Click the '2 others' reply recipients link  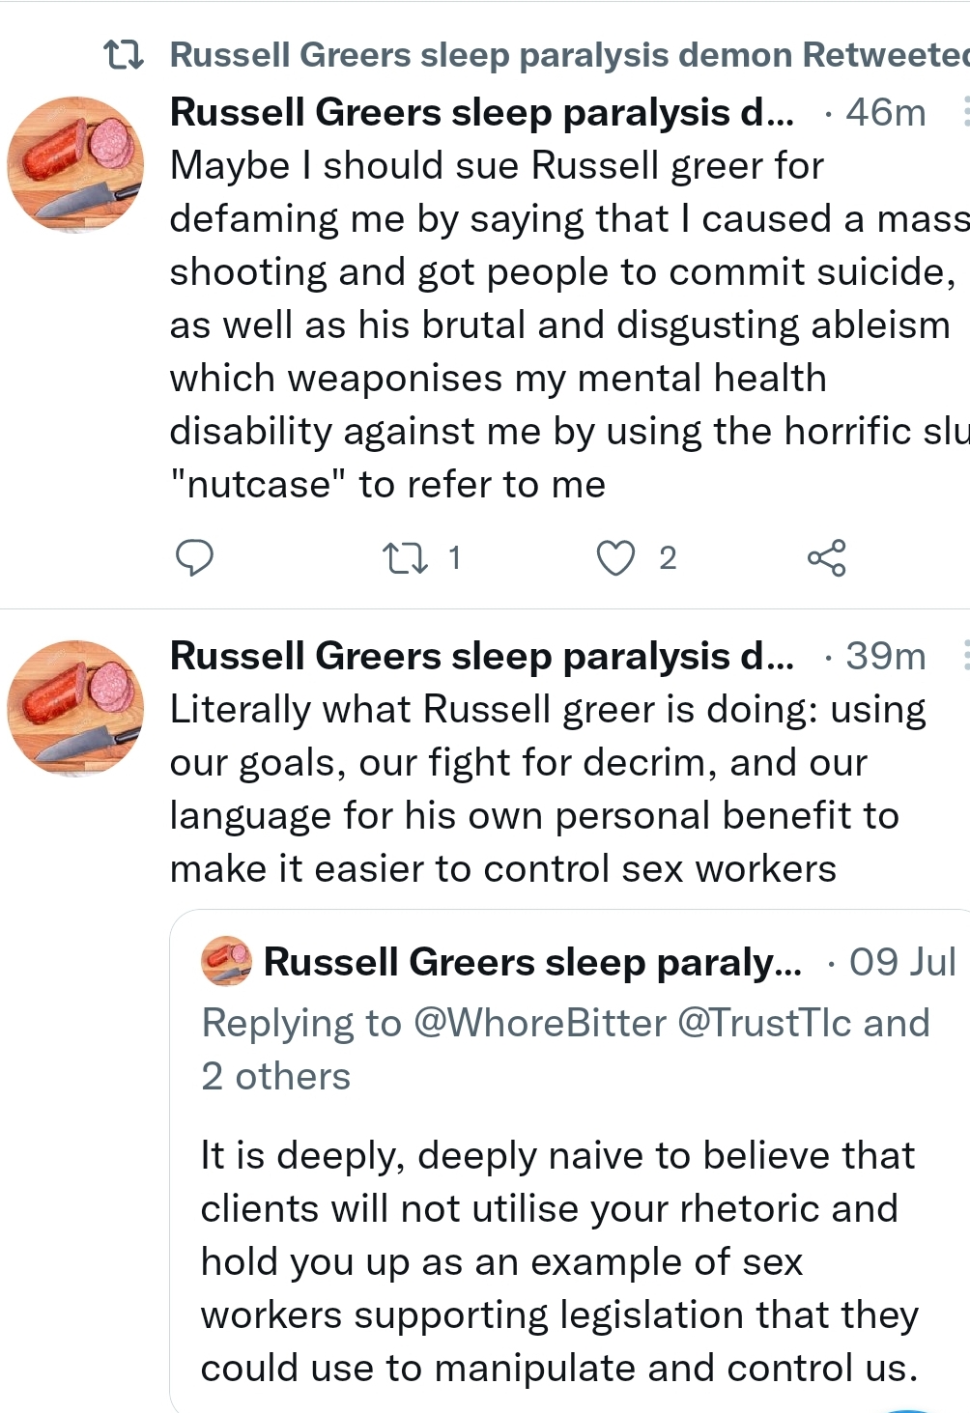tap(275, 1076)
